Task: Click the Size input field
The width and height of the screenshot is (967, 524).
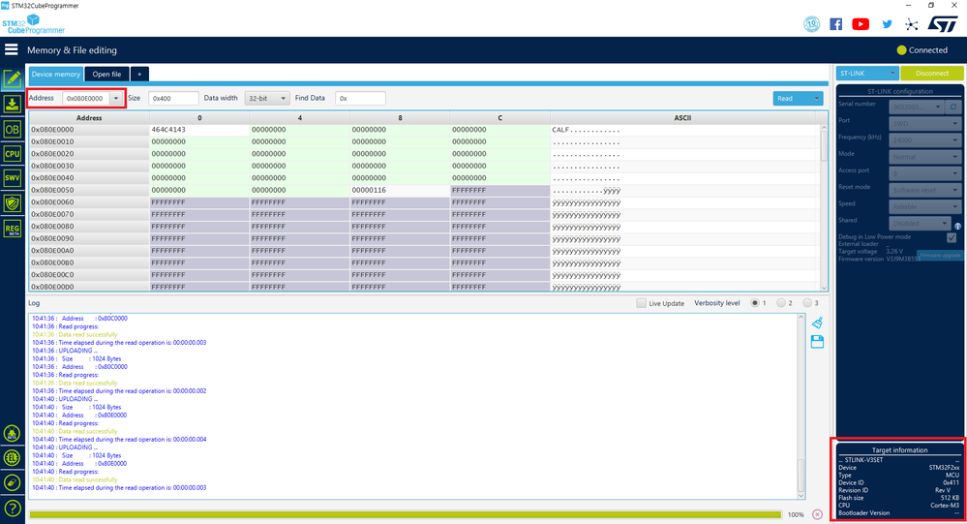Action: pyautogui.click(x=173, y=98)
